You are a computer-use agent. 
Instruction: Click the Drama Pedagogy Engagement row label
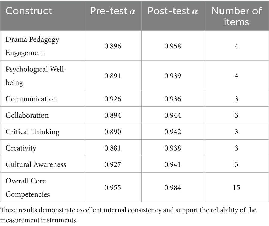tap(32, 46)
